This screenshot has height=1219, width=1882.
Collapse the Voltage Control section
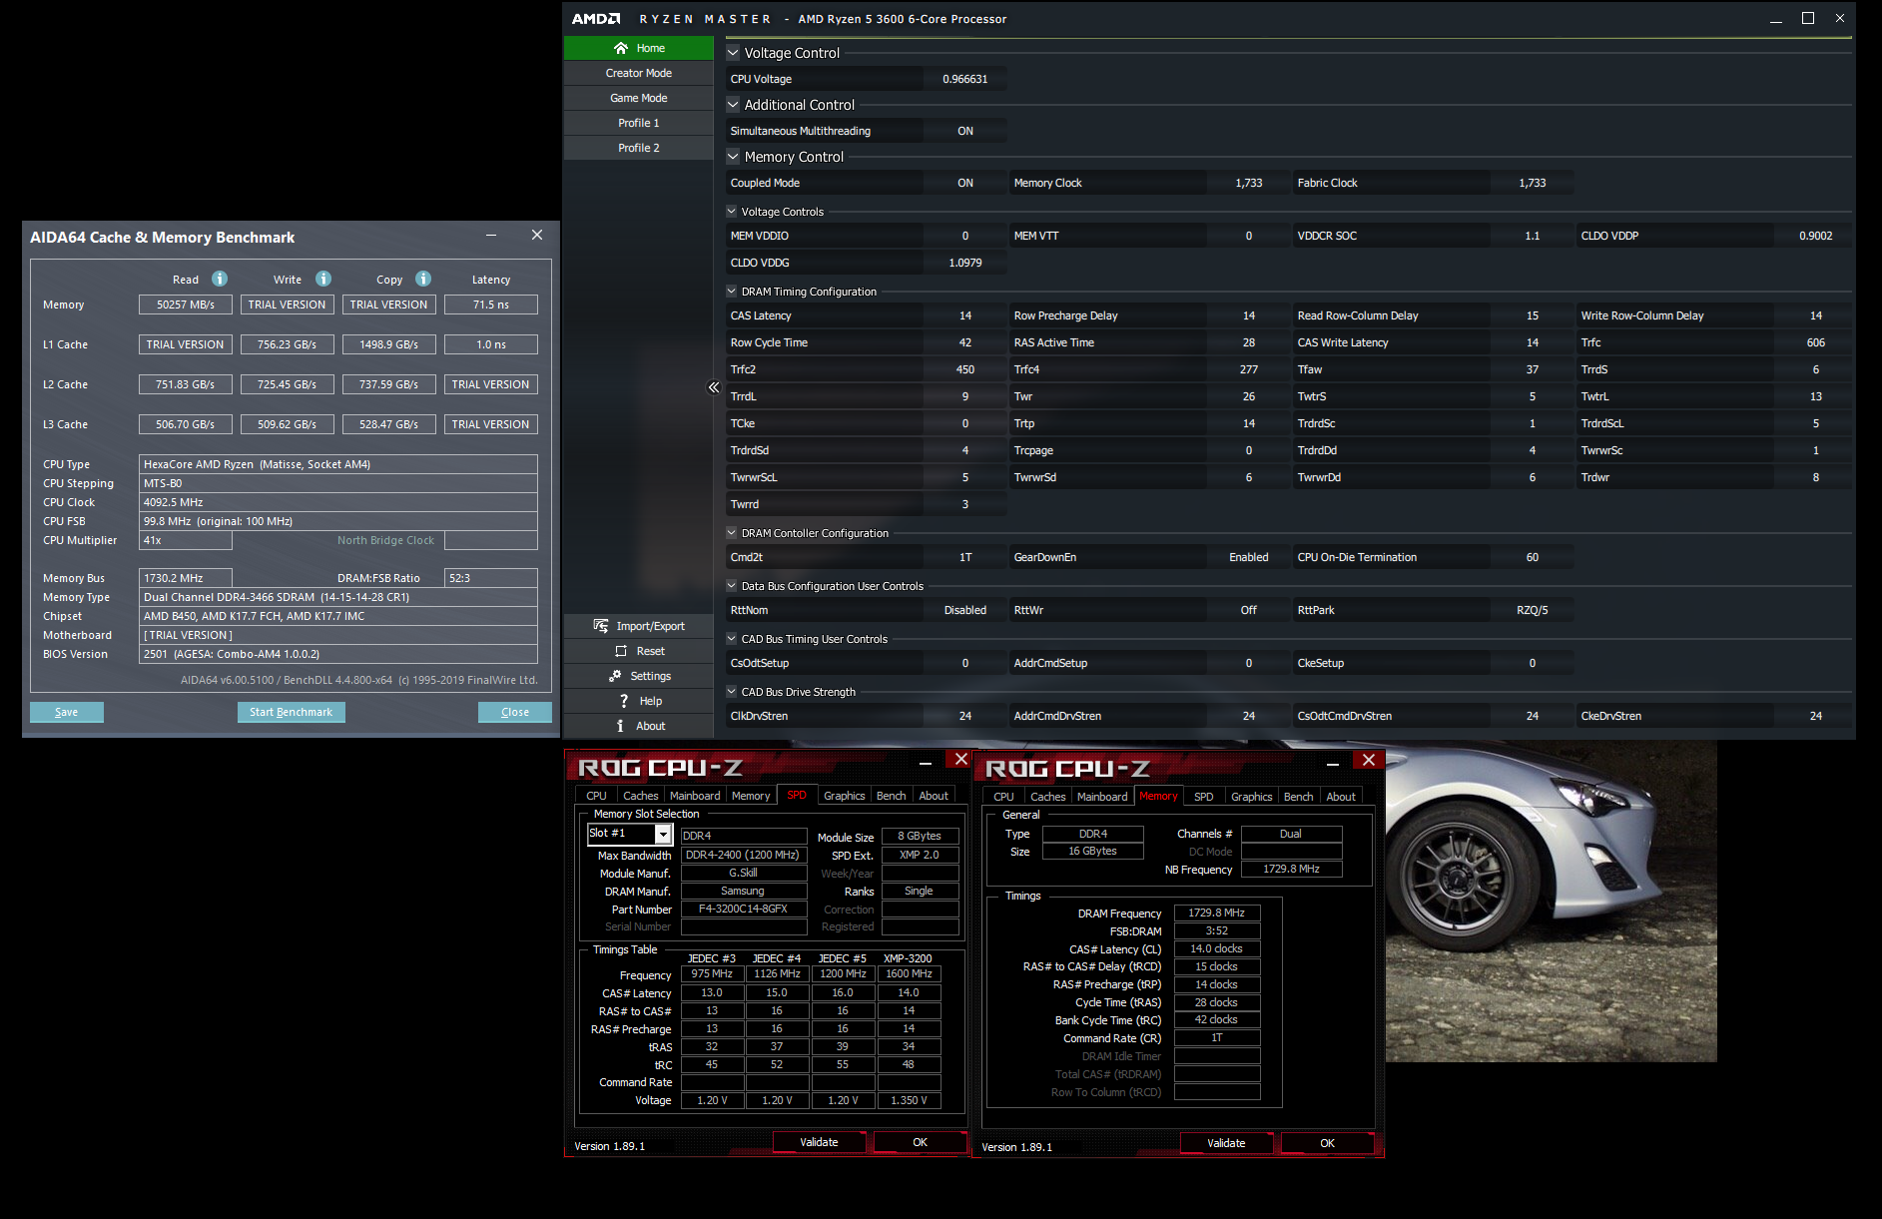click(x=733, y=53)
